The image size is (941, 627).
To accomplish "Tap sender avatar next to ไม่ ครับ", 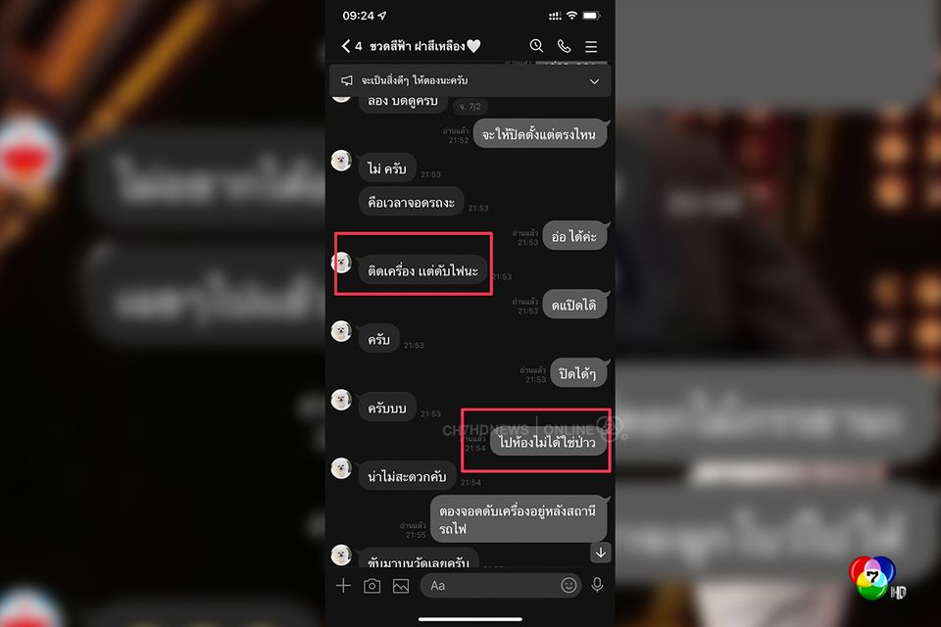I will (341, 161).
